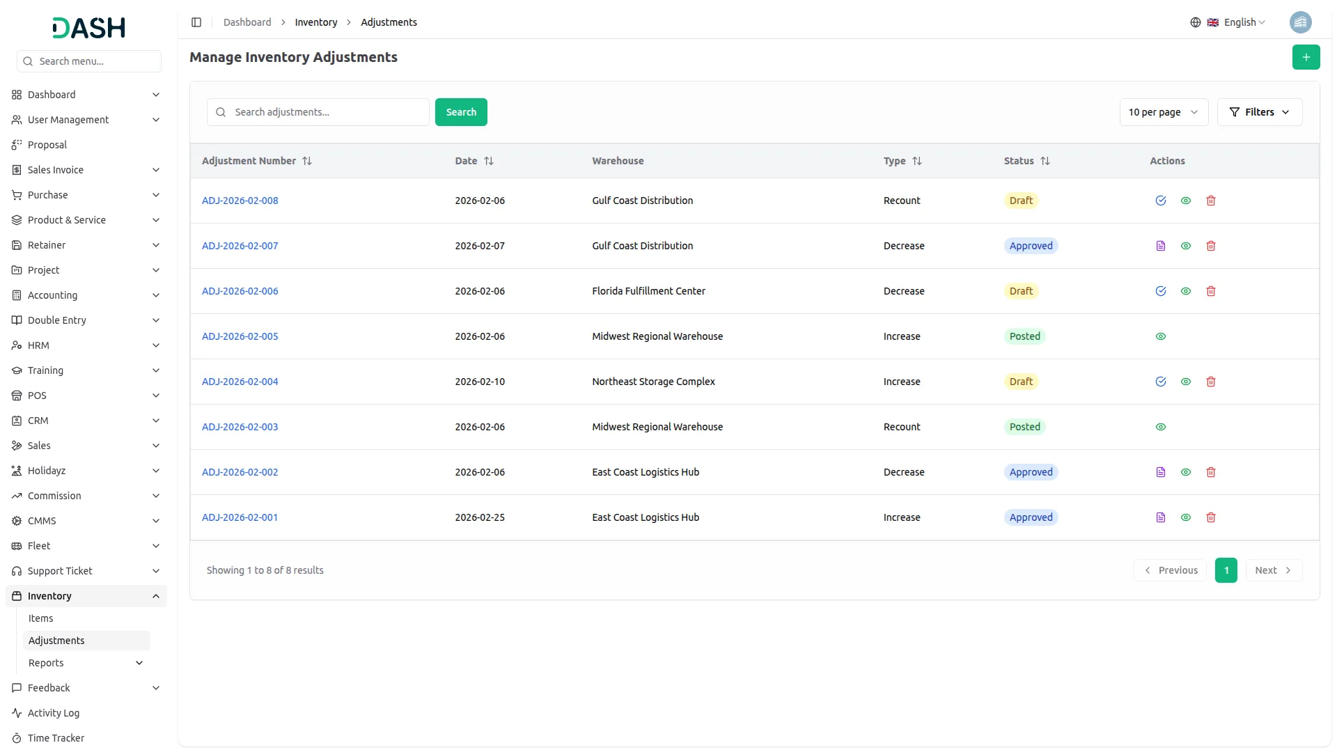The image size is (1337, 752).
Task: View ADJ-2026-02-005 with eye icon
Action: [x=1160, y=336]
